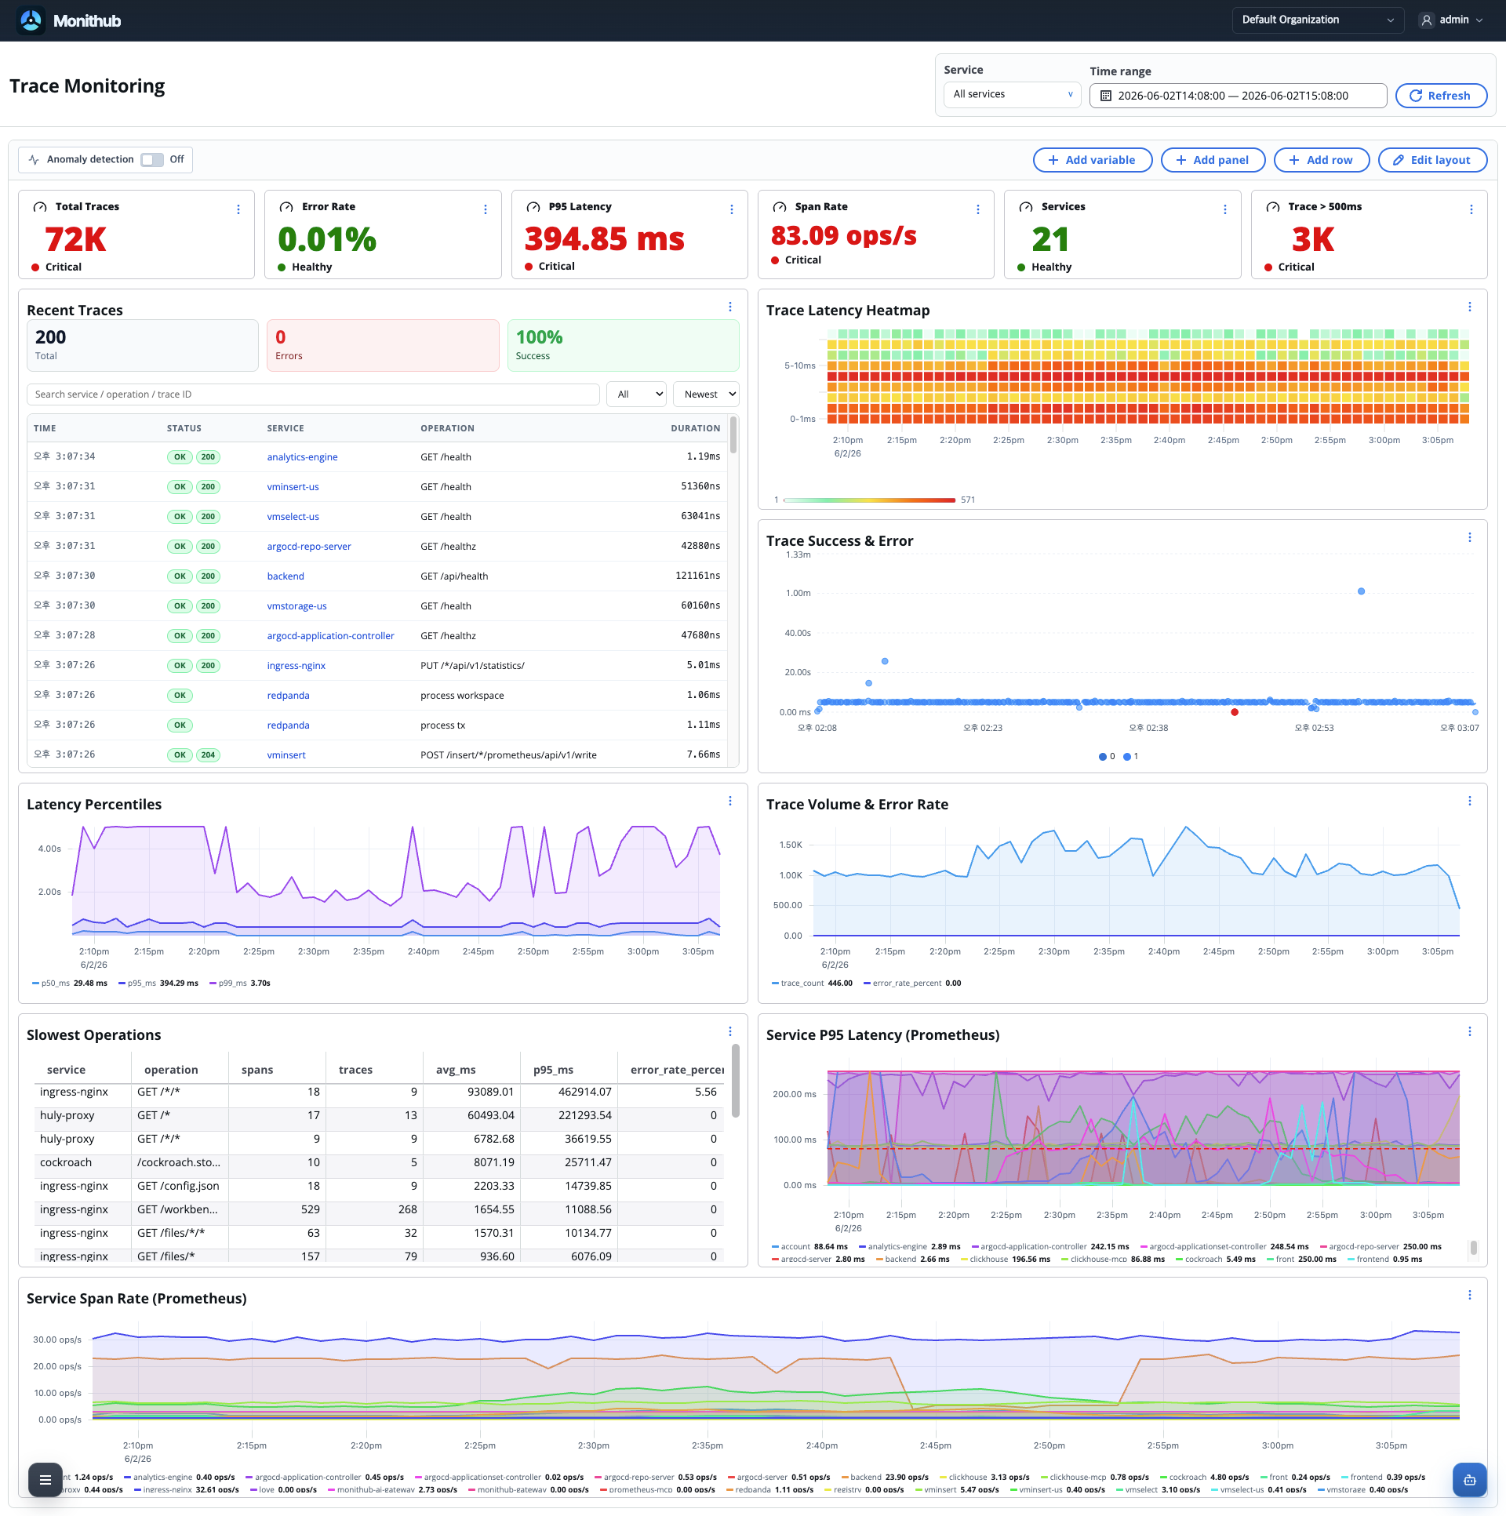Click the gauge icon beside Span Rate
This screenshot has height=1516, width=1506.
coord(780,207)
